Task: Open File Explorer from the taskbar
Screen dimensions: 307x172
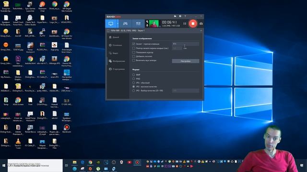Action: point(75,162)
